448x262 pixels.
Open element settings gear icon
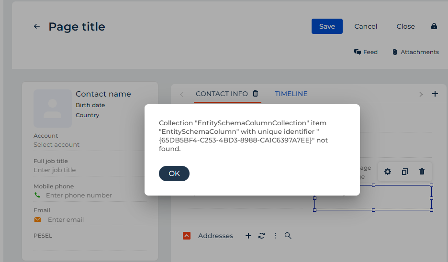[x=387, y=172]
